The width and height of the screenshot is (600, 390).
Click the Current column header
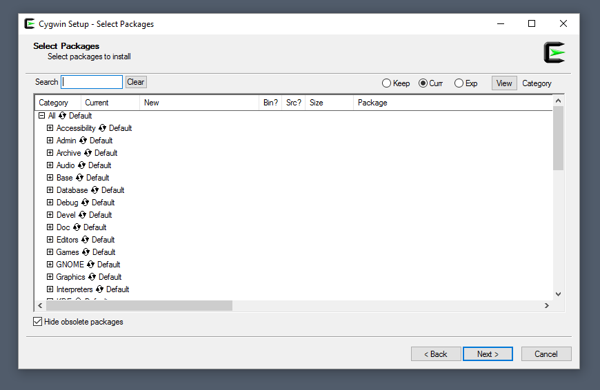click(x=110, y=103)
